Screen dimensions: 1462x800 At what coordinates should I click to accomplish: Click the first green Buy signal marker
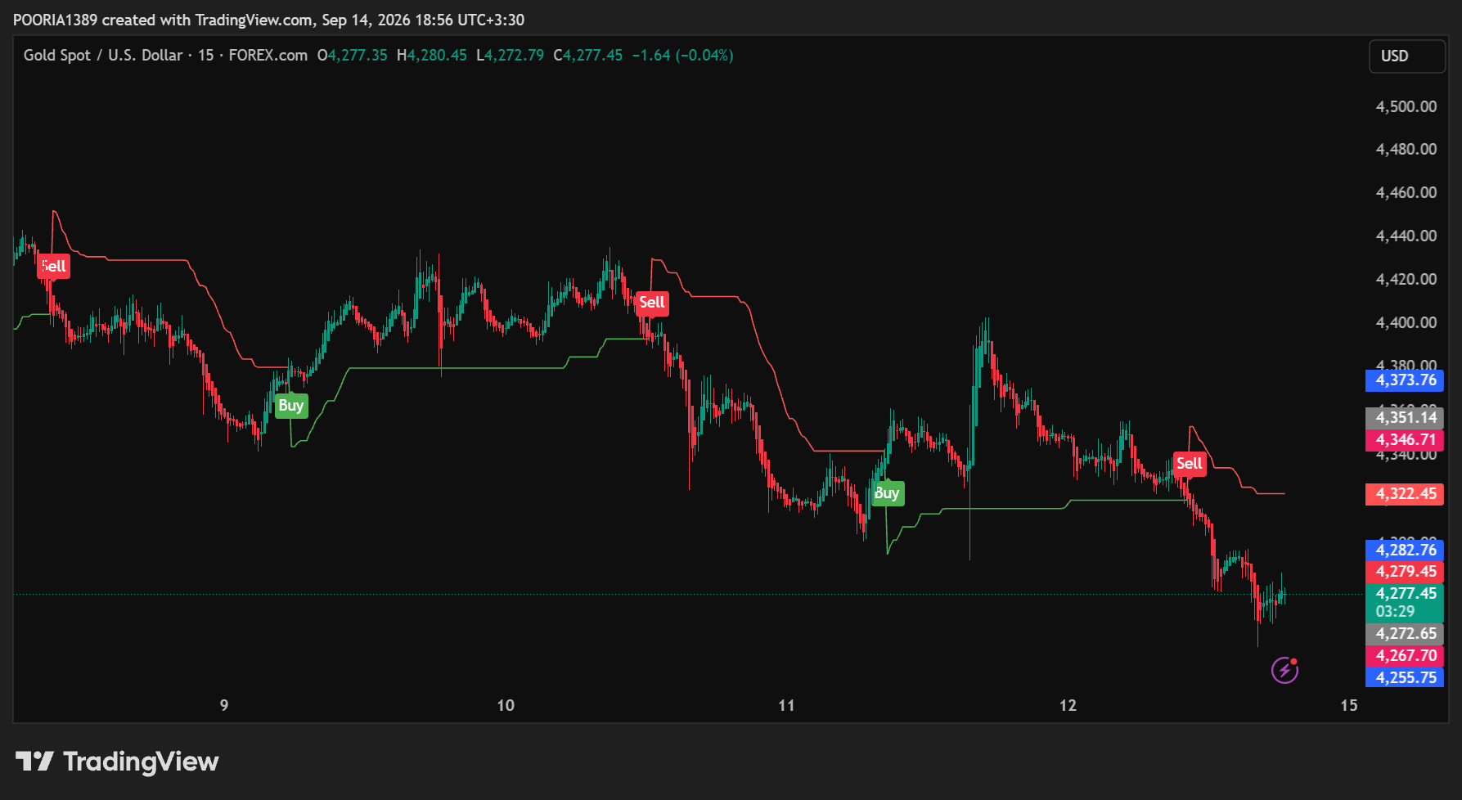click(291, 406)
